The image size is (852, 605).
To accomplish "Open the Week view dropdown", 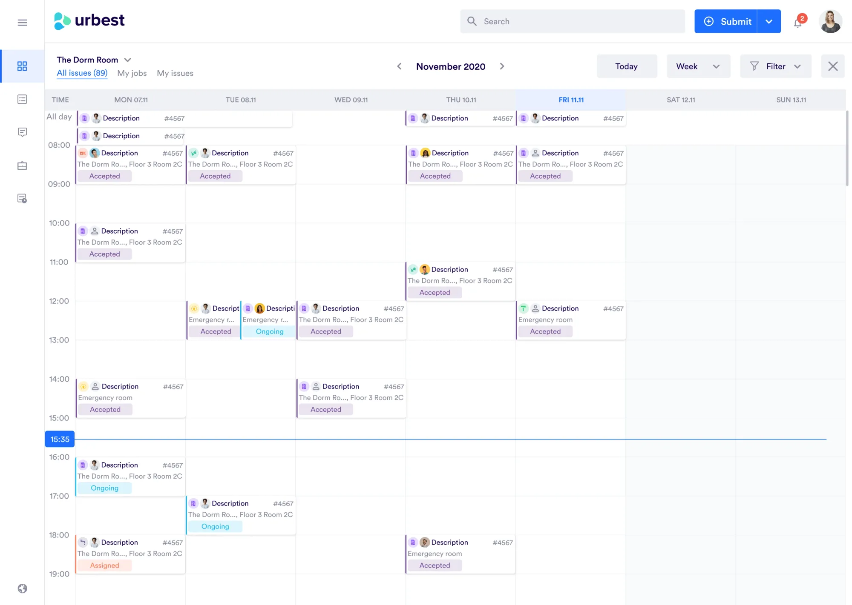I will 698,66.
